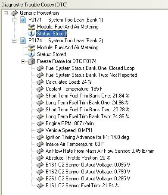Click the Freeze Frame camera icon

pos(31,61)
